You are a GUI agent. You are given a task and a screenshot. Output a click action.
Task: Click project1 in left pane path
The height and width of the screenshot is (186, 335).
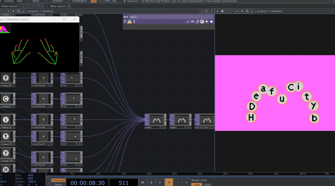click(x=34, y=11)
